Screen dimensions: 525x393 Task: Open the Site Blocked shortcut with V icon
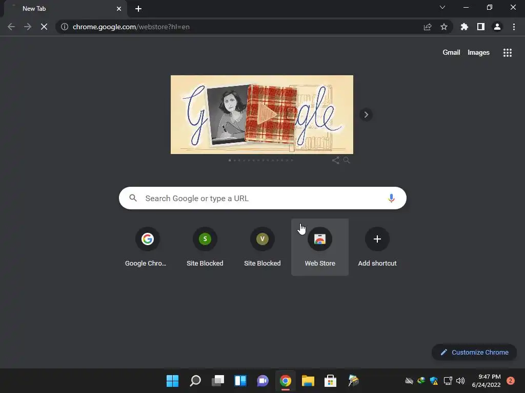(x=262, y=247)
